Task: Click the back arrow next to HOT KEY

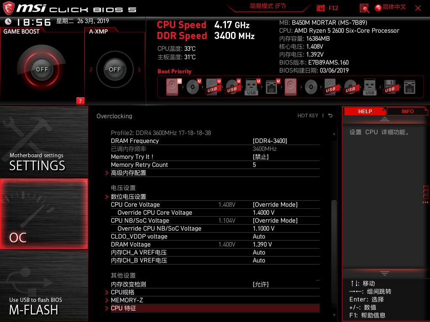Action: click(x=330, y=116)
